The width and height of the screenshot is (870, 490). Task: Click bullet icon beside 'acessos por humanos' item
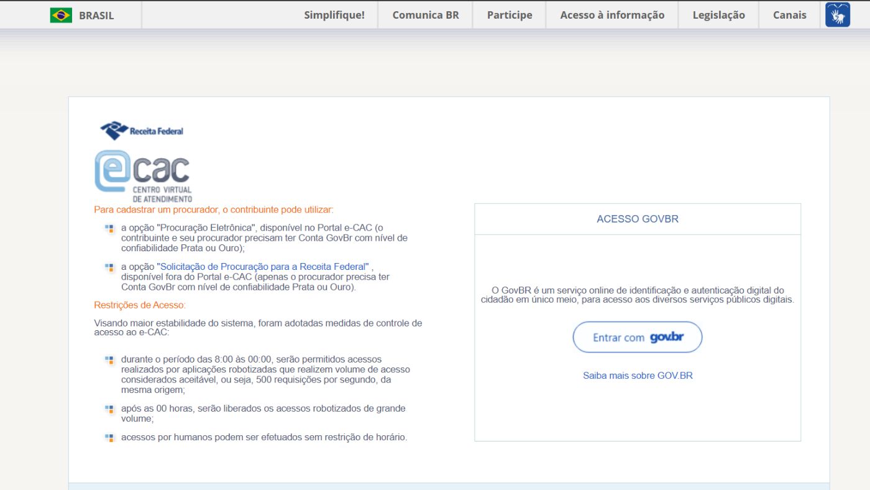109,438
